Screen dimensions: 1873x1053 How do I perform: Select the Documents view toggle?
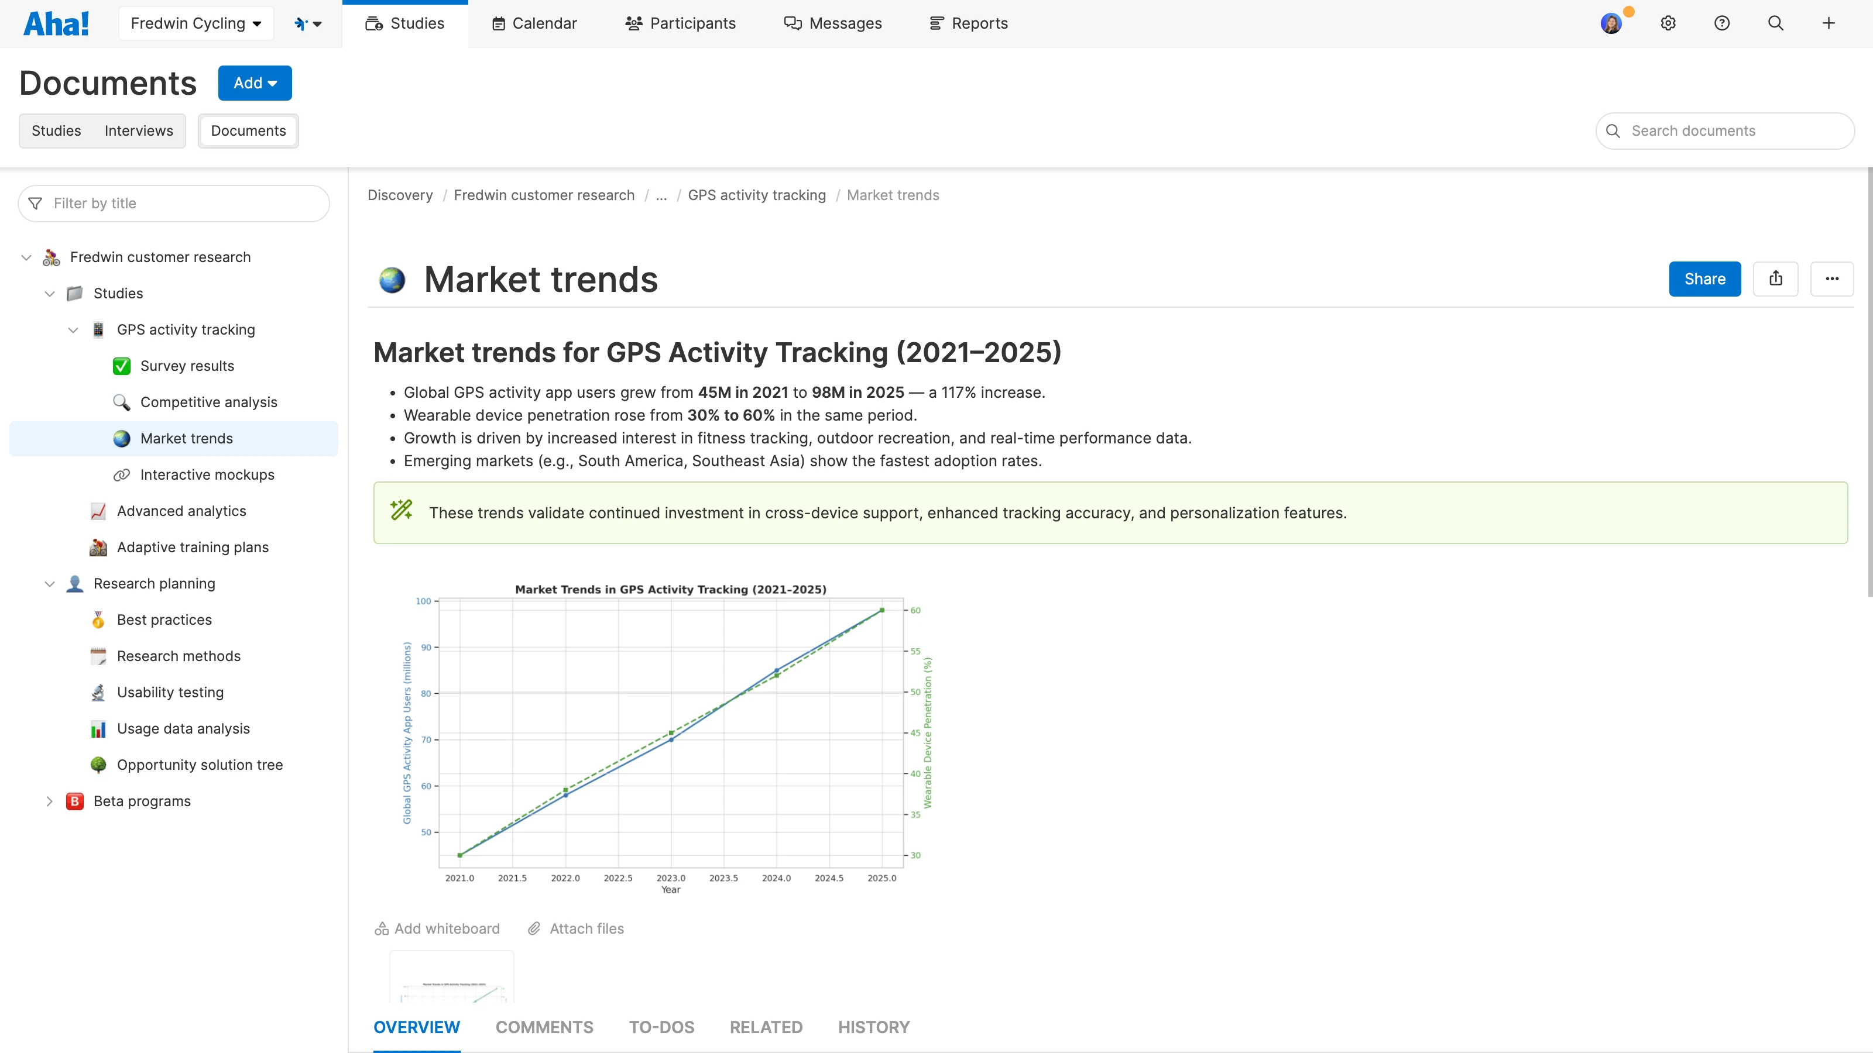pyautogui.click(x=248, y=131)
